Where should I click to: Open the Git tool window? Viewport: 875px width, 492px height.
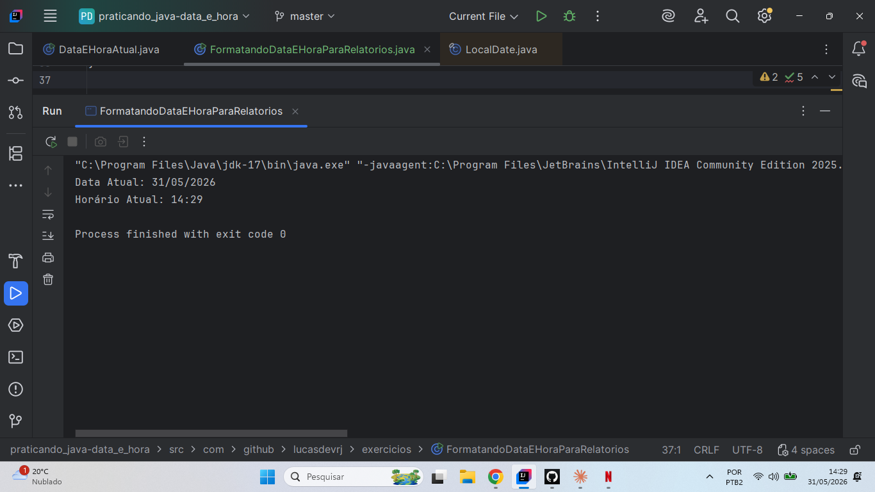(x=16, y=421)
